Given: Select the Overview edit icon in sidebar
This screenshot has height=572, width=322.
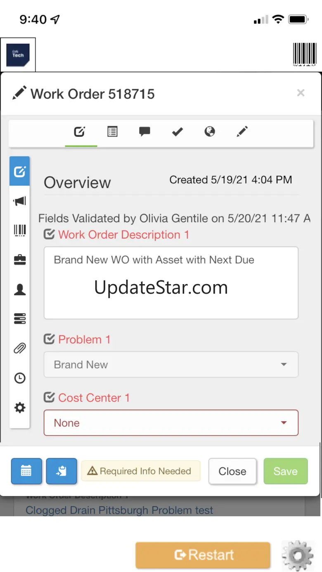Looking at the screenshot, I should 20,171.
